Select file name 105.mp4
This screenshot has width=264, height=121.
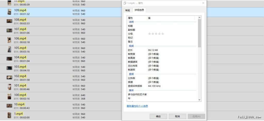tap(20, 48)
